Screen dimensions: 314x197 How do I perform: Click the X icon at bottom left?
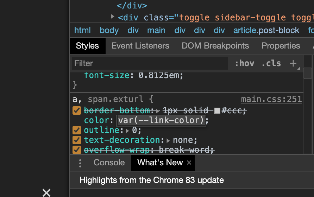(46, 192)
